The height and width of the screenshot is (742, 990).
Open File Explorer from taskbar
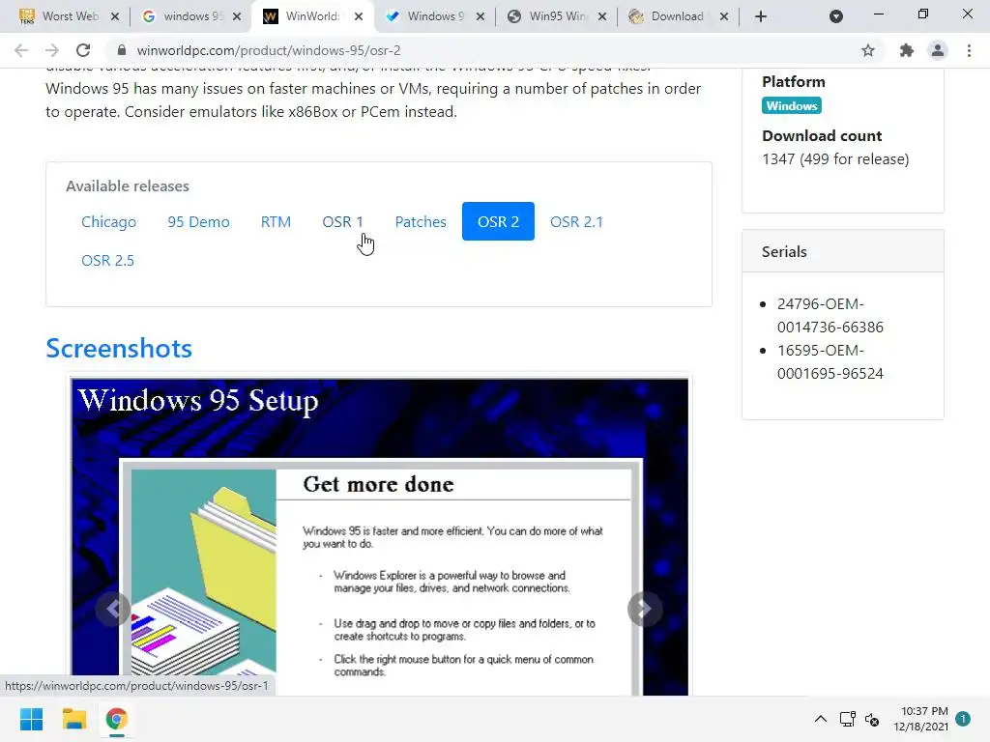point(73,719)
